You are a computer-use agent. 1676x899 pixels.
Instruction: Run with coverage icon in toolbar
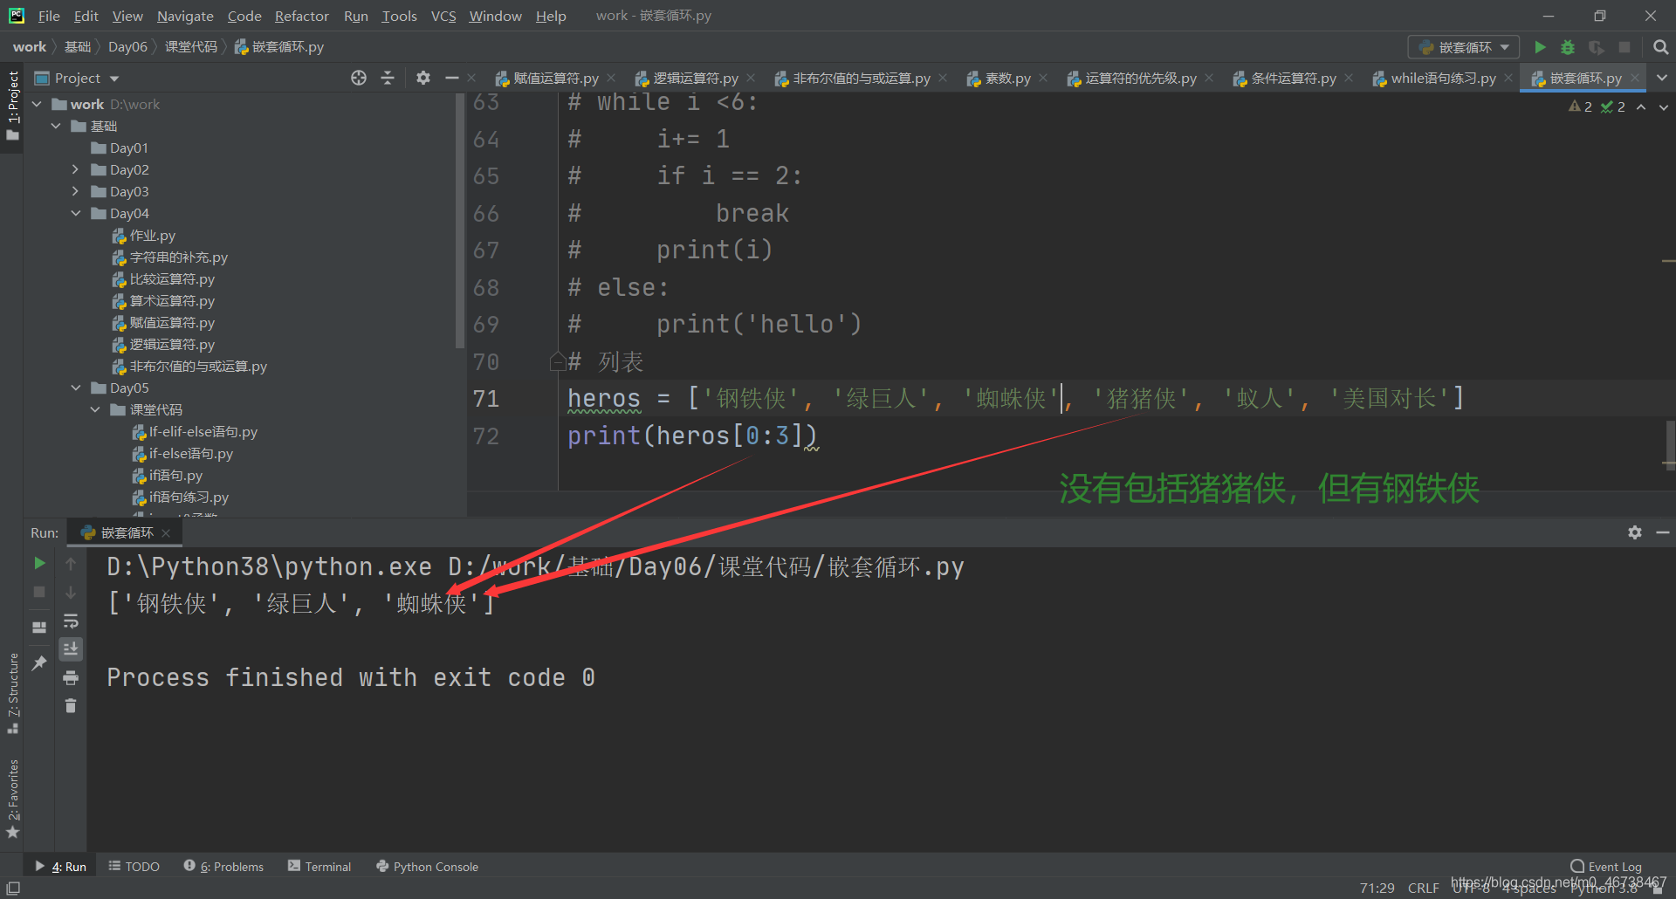coord(1596,47)
